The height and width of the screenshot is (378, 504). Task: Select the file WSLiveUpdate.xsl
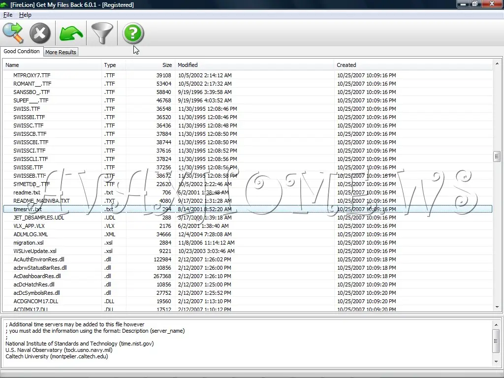pyautogui.click(x=35, y=251)
